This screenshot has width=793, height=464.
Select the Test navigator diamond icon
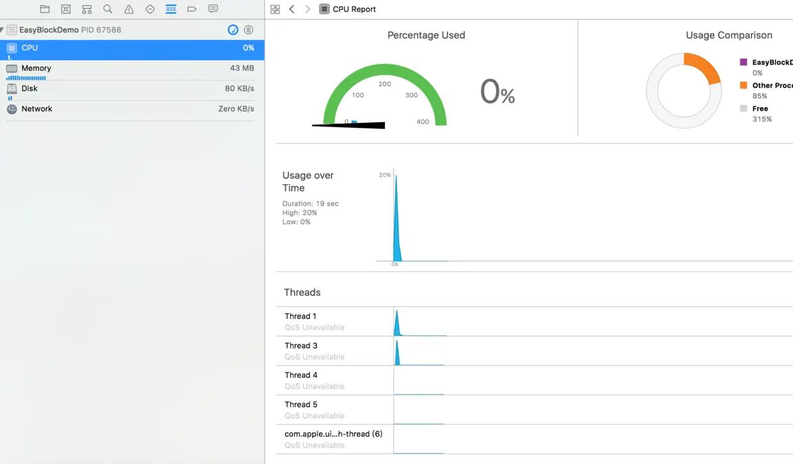(150, 9)
